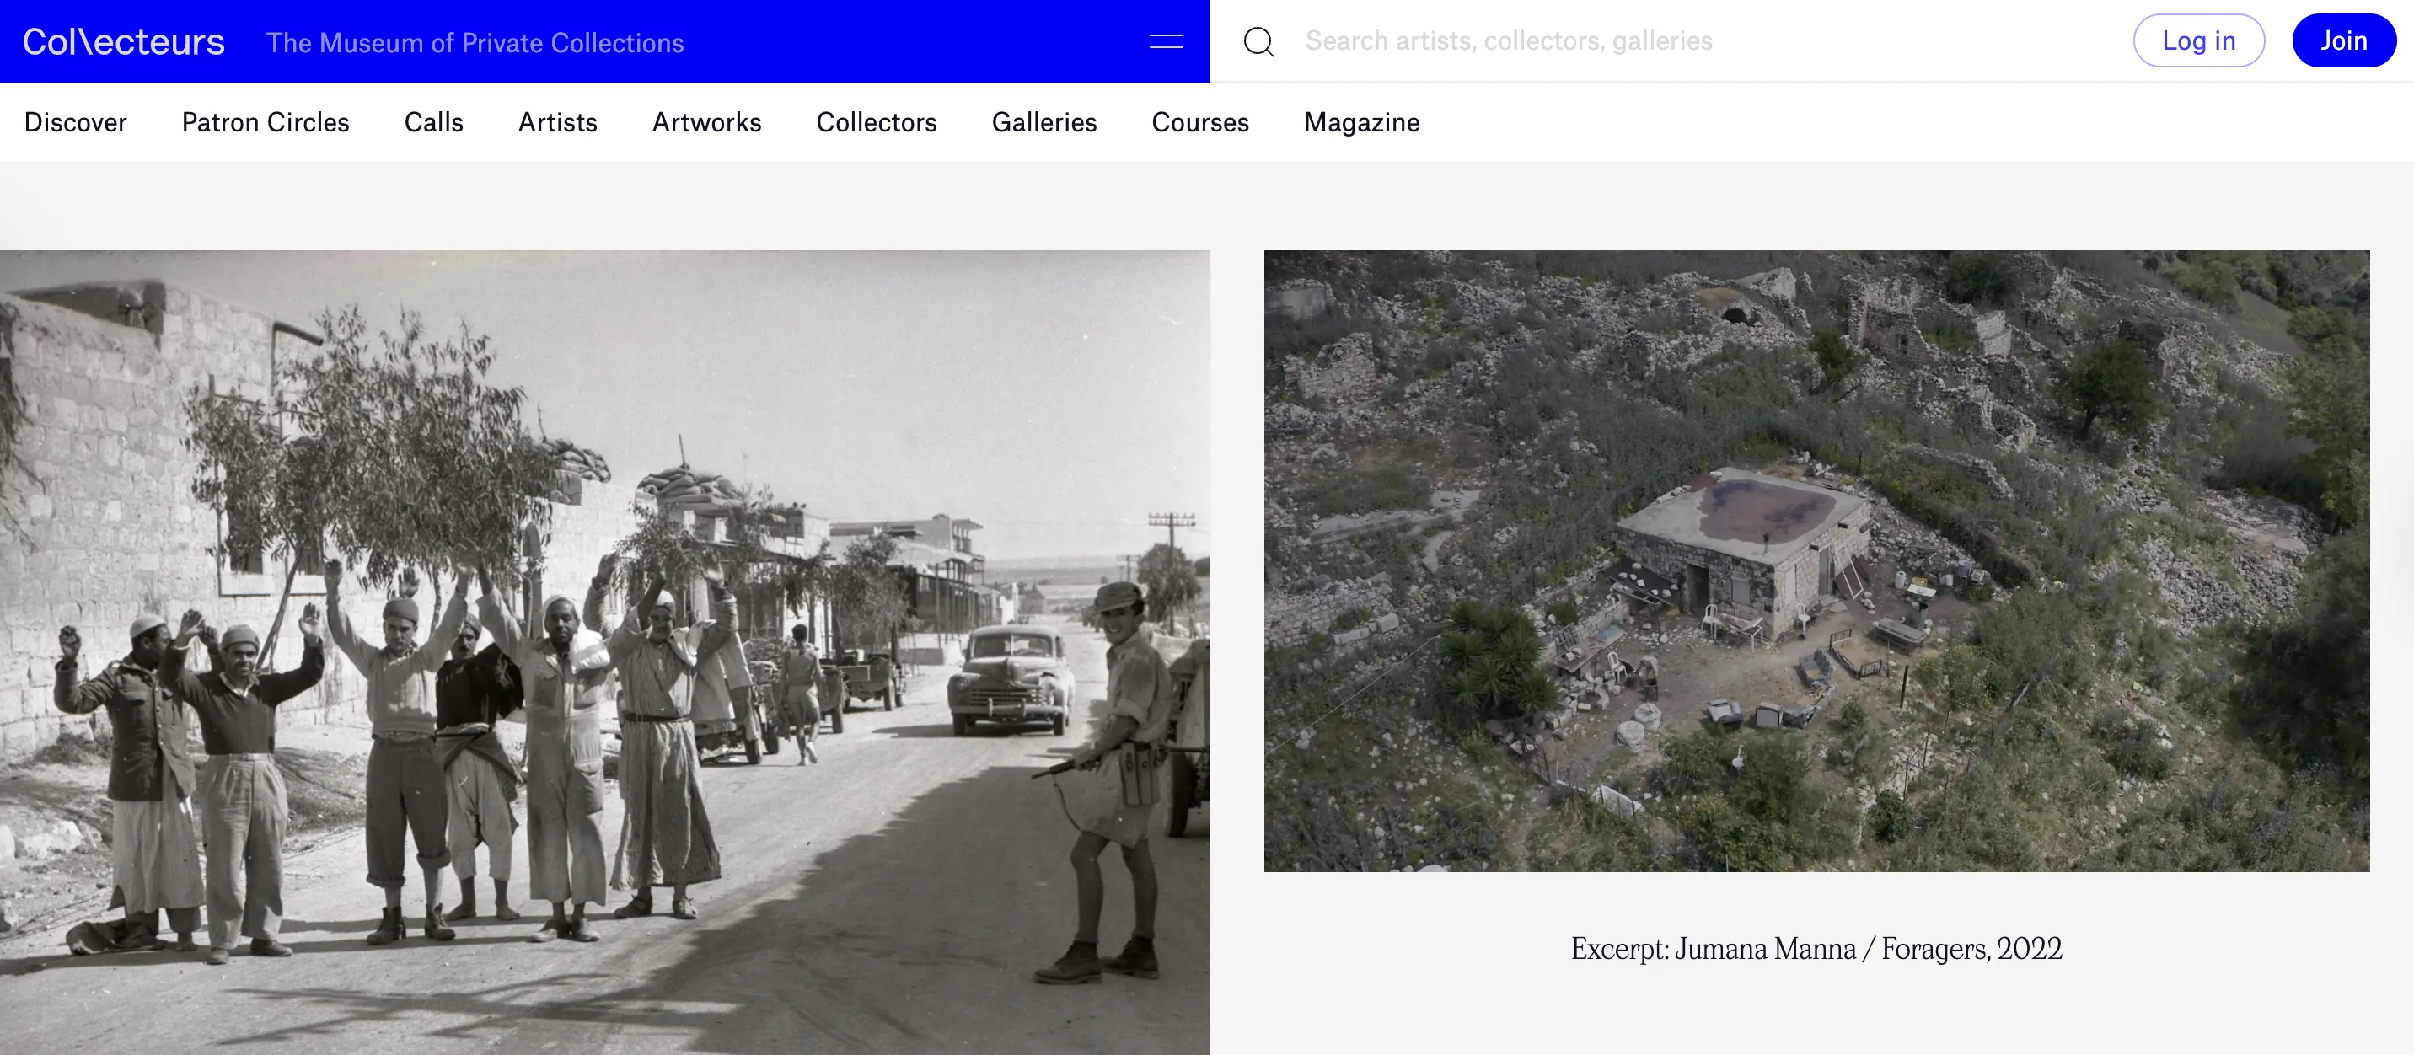Click the Log in button

click(2198, 40)
